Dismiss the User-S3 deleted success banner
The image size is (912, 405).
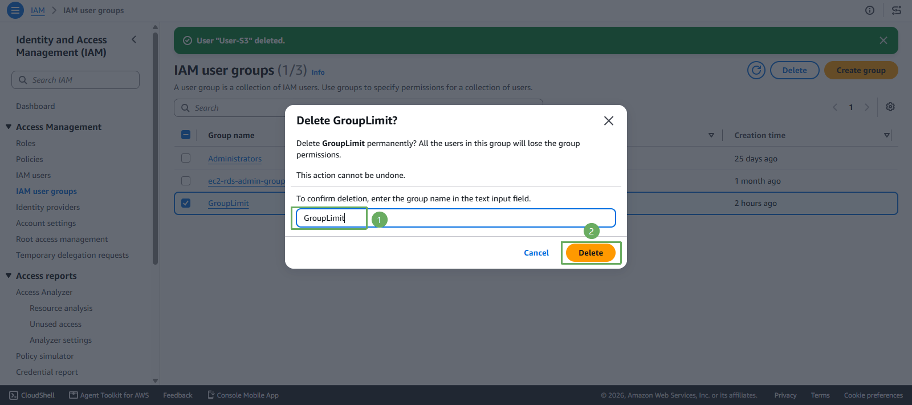(x=883, y=40)
